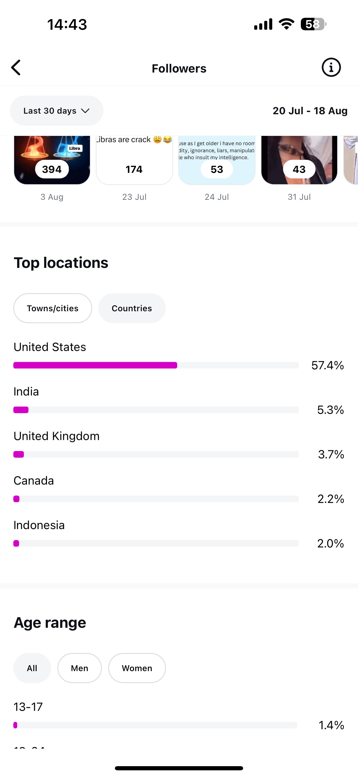Image resolution: width=358 pixels, height=777 pixels.
Task: Expand the Last 30 days dropdown
Action: pos(57,111)
